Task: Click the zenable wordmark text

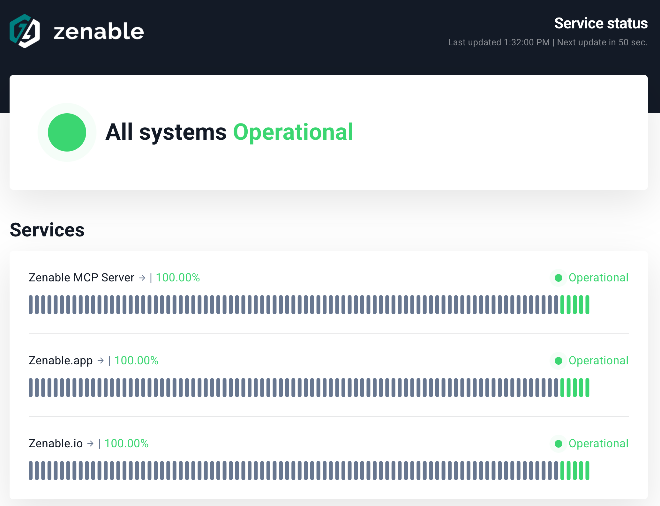Action: pos(99,32)
